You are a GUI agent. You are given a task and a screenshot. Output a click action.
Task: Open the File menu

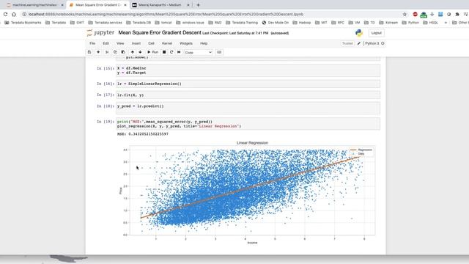(x=92, y=43)
